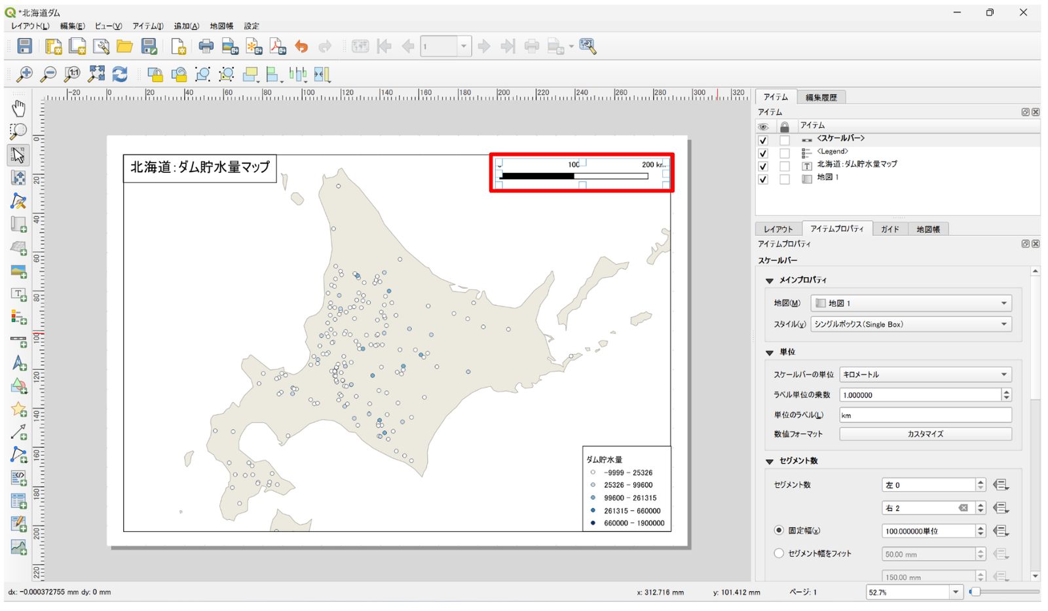Collapse the 単位 section
Viewport: 1048px width, 611px height.
pos(770,352)
